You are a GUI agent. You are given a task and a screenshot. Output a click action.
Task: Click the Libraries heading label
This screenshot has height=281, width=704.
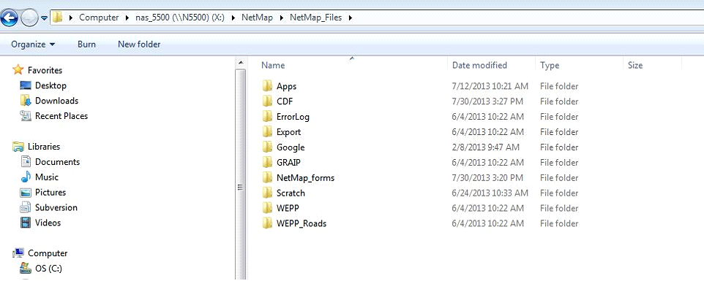(44, 147)
